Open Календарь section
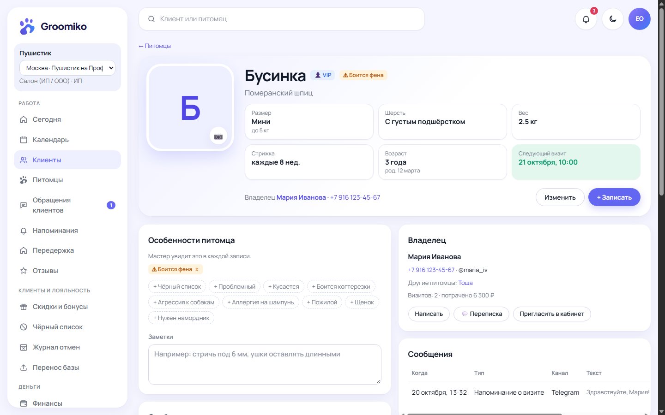 coord(67,140)
